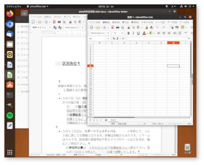
Task: Open the Function Wizard fx icon
Action: 114,39
